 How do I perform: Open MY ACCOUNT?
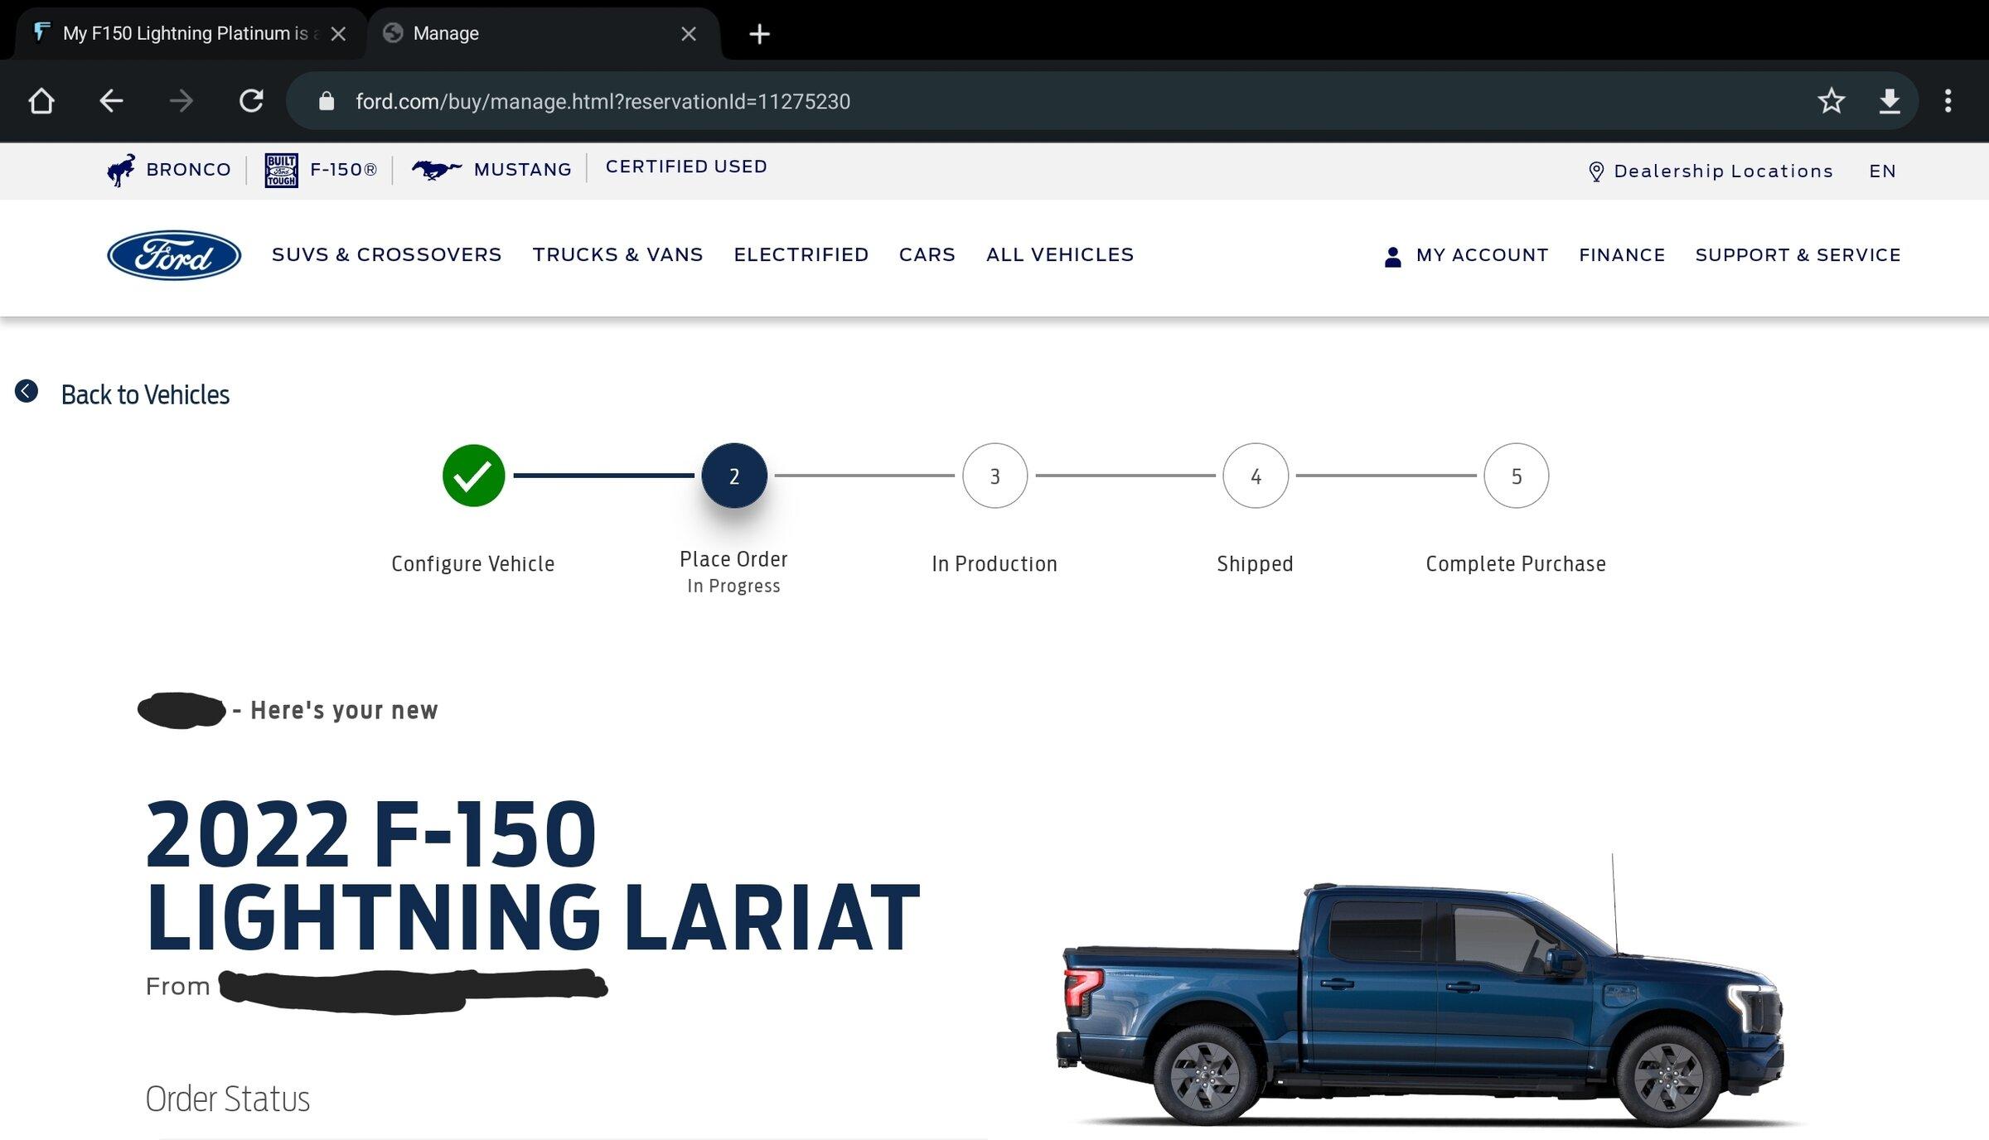pos(1482,255)
